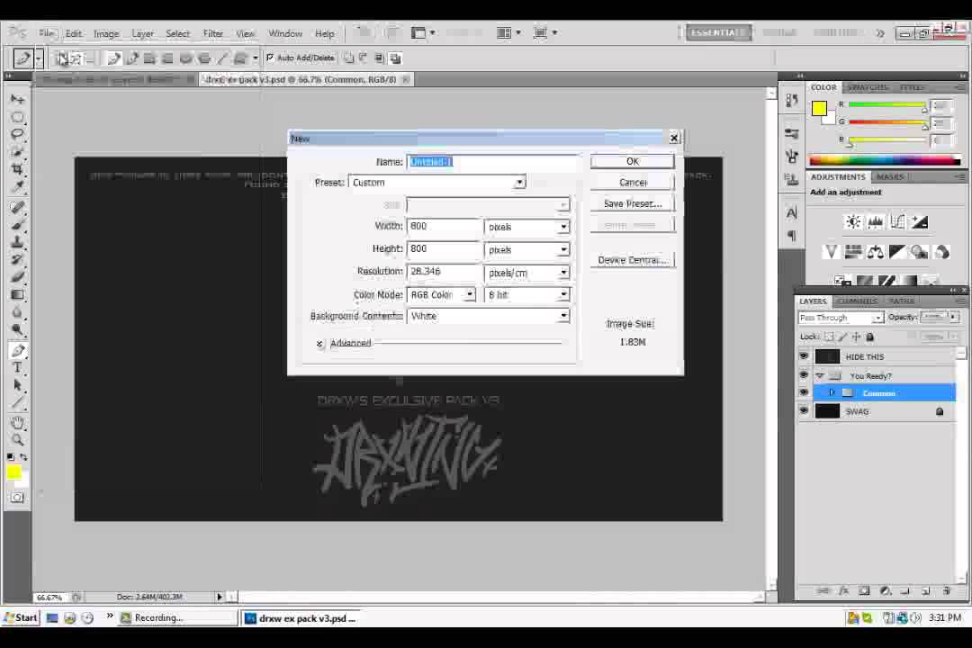The height and width of the screenshot is (648, 972).
Task: Select the Hand tool
Action: (x=17, y=423)
